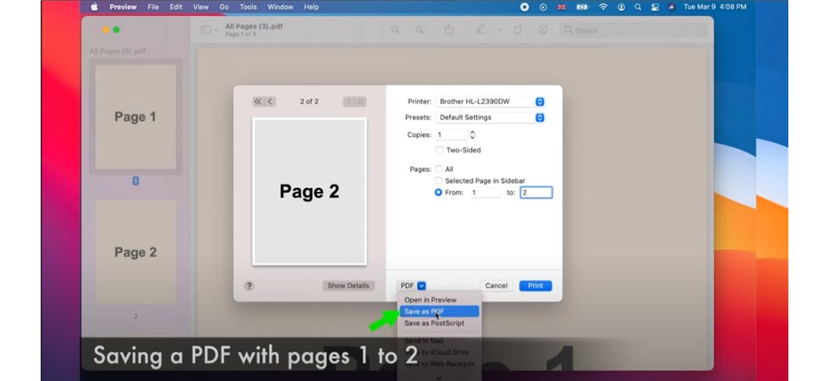Click the From page number field
This screenshot has width=829, height=381.
click(485, 193)
